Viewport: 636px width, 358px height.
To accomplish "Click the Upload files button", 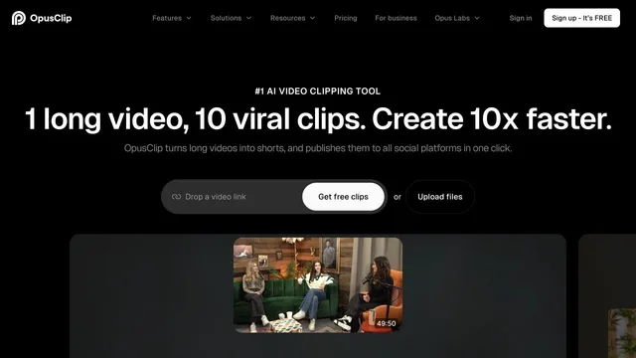I will [440, 197].
